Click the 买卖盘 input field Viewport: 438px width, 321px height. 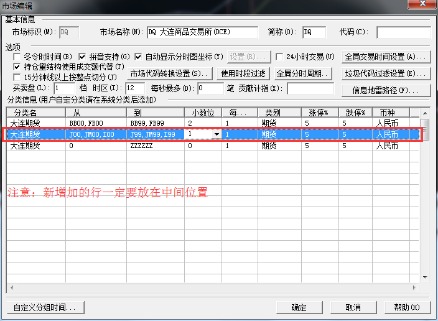(x=64, y=88)
